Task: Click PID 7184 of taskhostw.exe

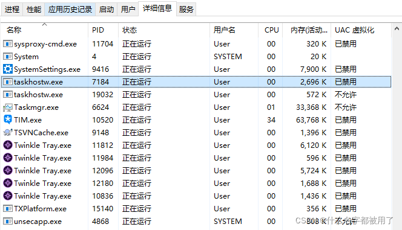Action: point(100,81)
